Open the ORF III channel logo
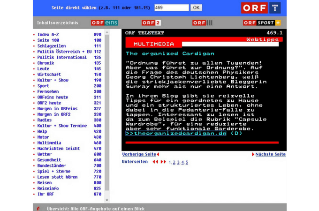 pyautogui.click(x=203, y=23)
